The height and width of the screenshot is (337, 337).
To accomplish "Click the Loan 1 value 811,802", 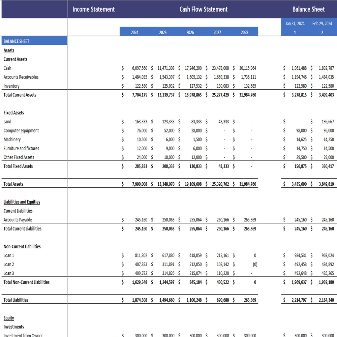I will pos(142,255).
